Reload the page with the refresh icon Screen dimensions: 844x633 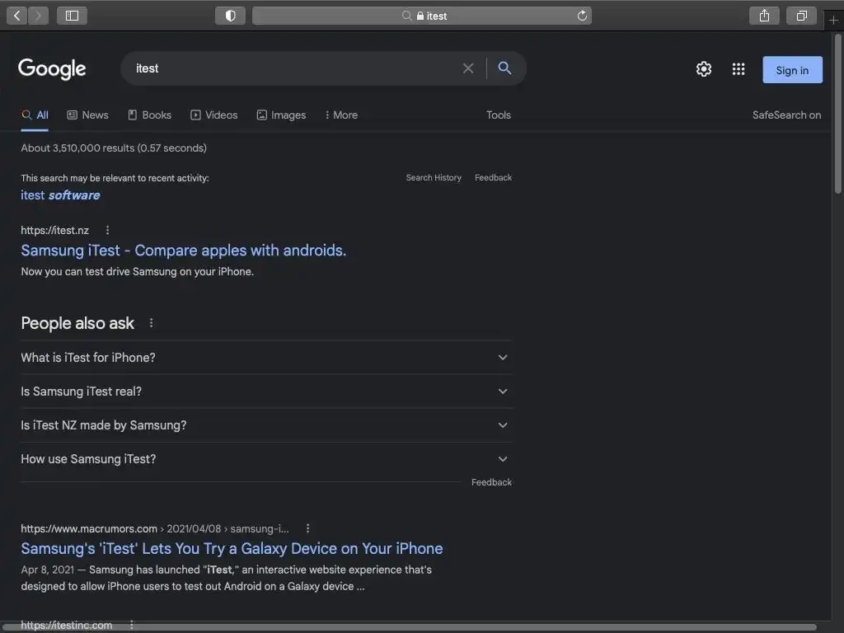tap(582, 16)
